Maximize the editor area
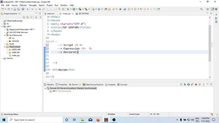The image size is (219, 123). pyautogui.click(x=211, y=13)
